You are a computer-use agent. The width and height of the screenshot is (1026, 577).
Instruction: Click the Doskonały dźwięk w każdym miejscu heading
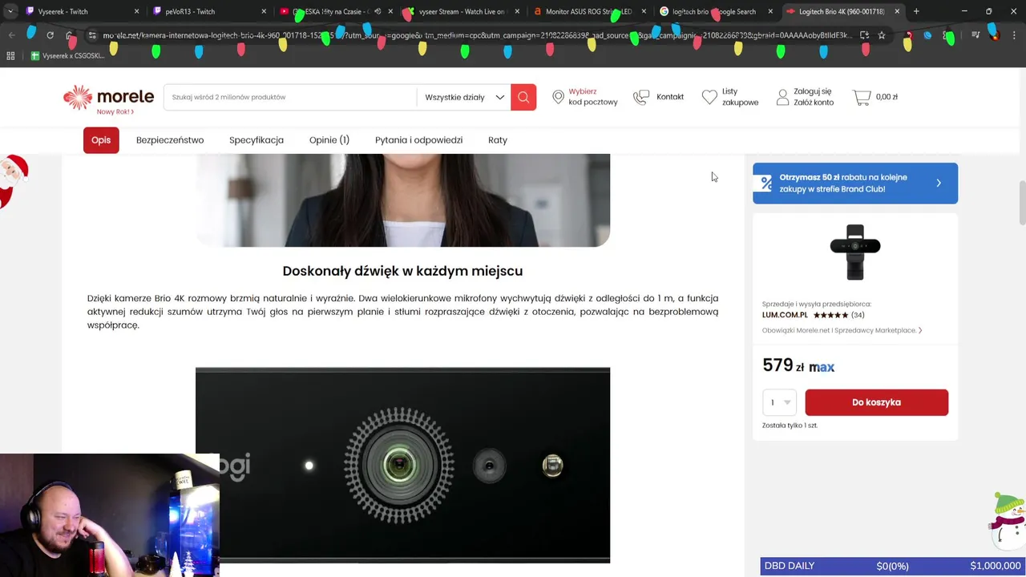(402, 271)
